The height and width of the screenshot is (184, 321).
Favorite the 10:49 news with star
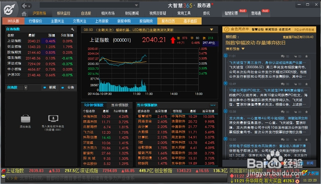[x=306, y=84]
